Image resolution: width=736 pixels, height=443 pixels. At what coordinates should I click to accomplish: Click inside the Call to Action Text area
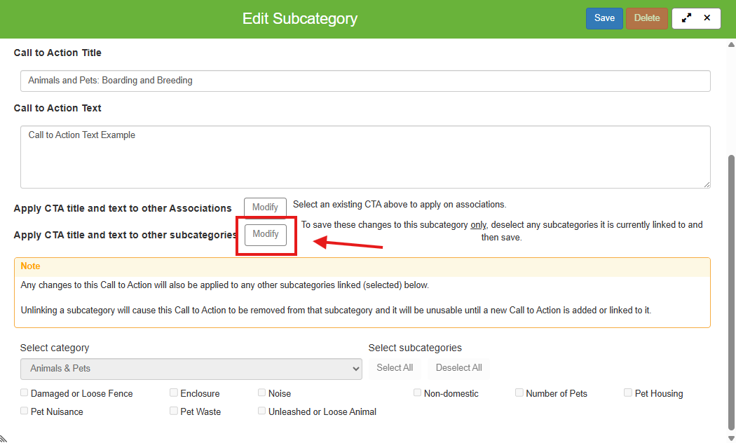(365, 157)
